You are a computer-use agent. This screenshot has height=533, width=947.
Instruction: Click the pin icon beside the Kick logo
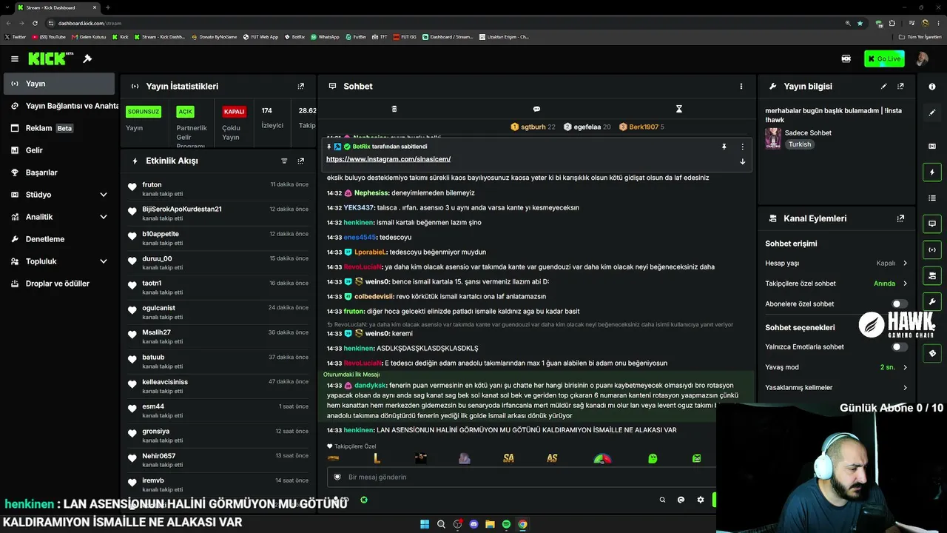coord(87,58)
